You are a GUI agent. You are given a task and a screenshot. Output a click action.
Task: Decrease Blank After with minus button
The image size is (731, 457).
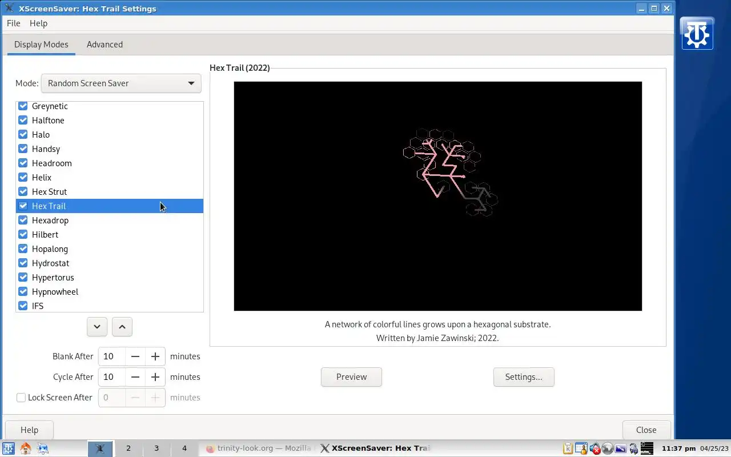pyautogui.click(x=135, y=356)
